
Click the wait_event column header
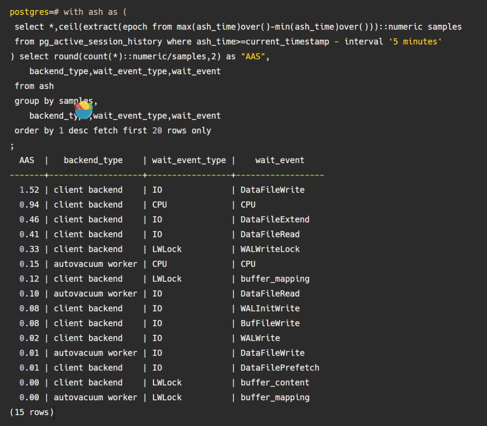tap(280, 160)
